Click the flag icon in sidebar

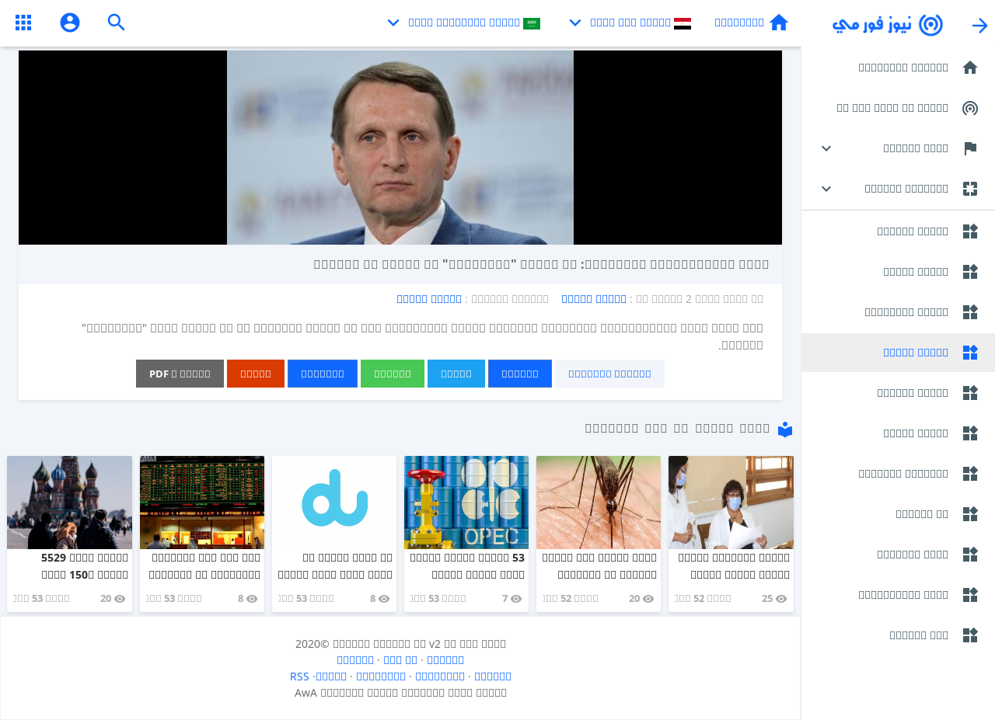click(x=970, y=148)
